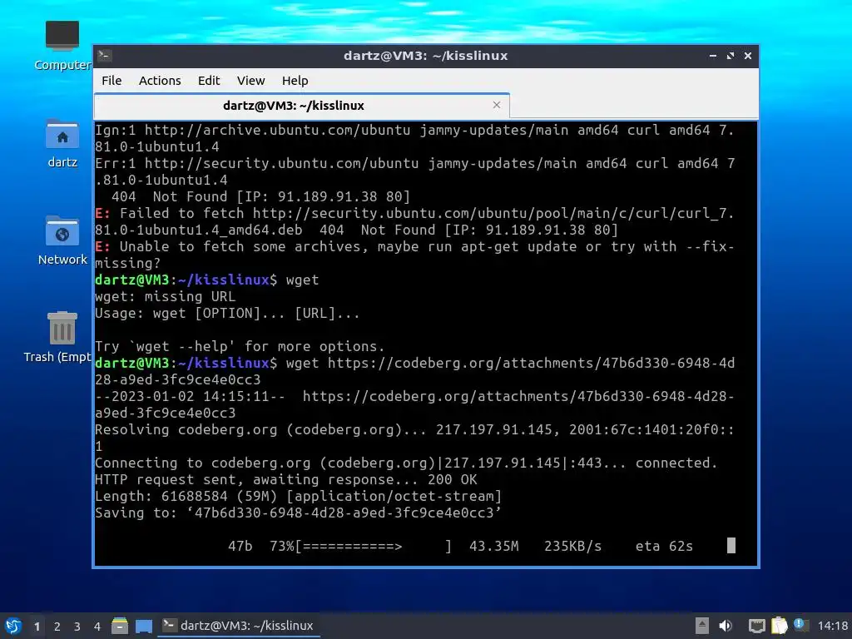
Task: Open the View menu
Action: [x=250, y=81]
